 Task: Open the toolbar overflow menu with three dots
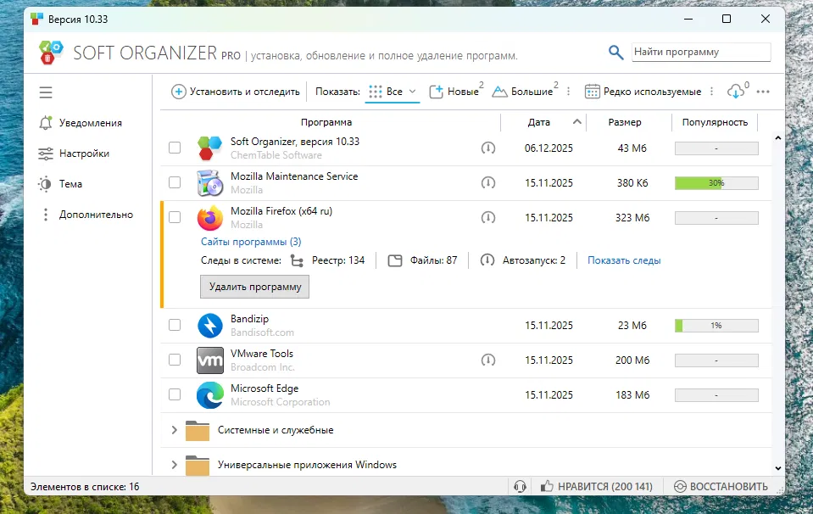pyautogui.click(x=761, y=90)
